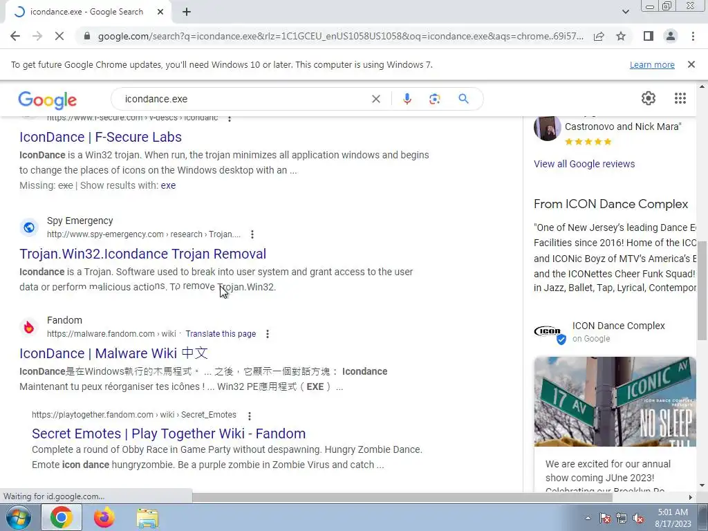Open the Chrome profile menu
The width and height of the screenshot is (708, 531).
tap(671, 36)
